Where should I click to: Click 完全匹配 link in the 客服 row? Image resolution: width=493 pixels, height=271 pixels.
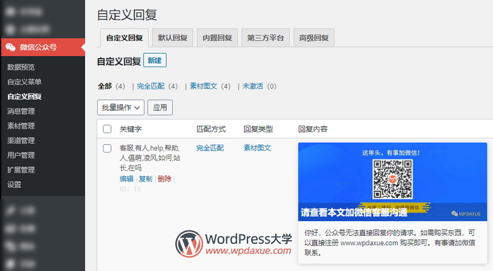tap(210, 148)
